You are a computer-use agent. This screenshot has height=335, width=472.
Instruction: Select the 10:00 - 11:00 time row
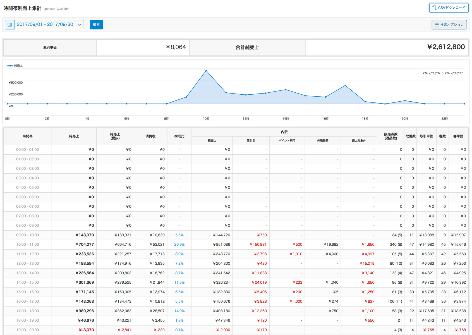click(x=236, y=245)
